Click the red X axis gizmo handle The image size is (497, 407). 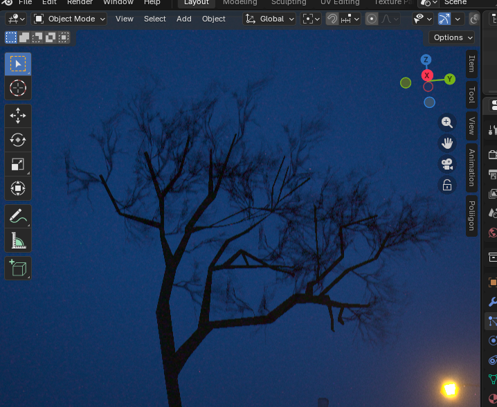click(x=427, y=75)
